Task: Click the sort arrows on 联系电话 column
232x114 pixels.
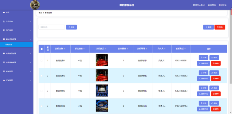Action: [185, 49]
